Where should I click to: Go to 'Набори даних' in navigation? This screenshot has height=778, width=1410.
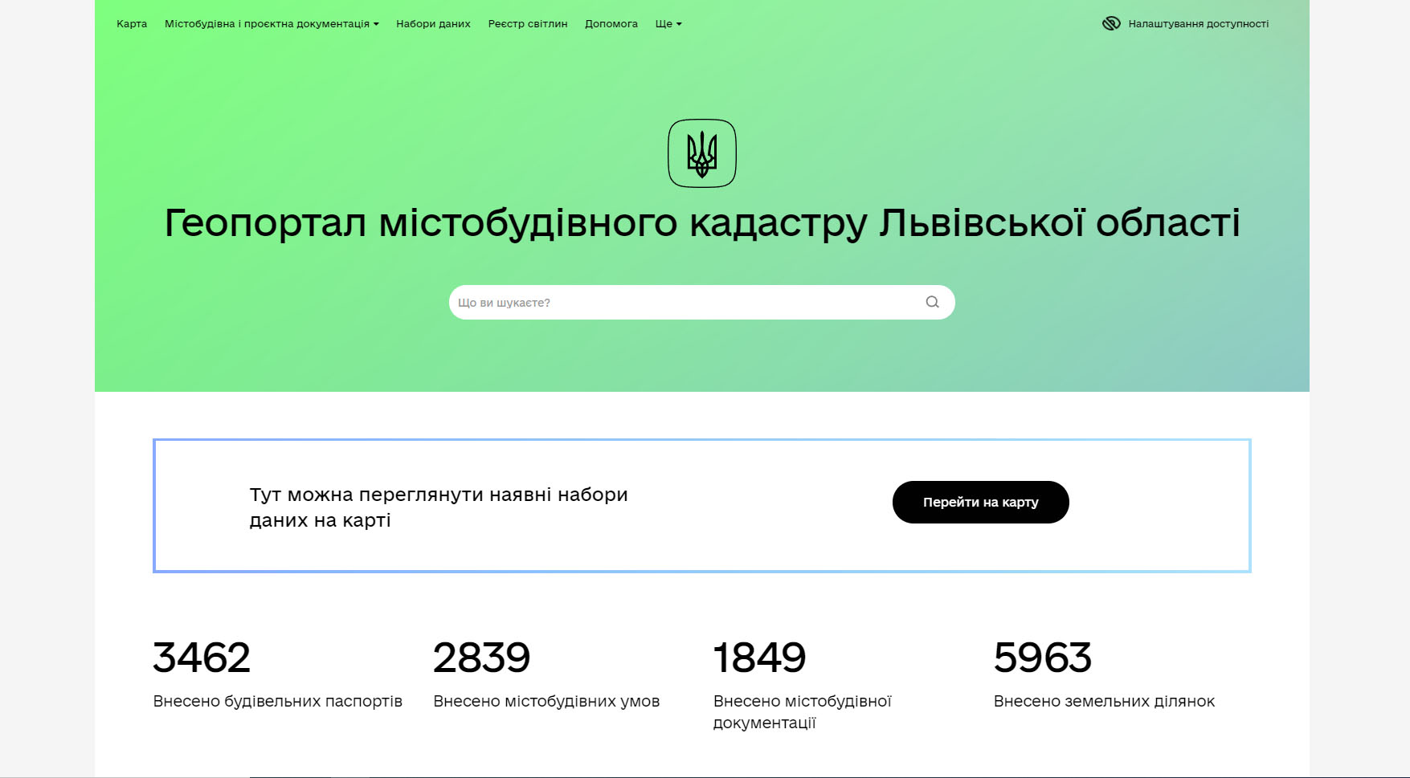[433, 24]
